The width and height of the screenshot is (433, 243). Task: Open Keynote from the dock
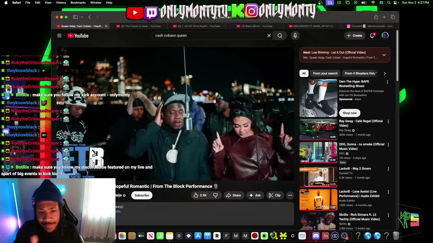point(207,236)
